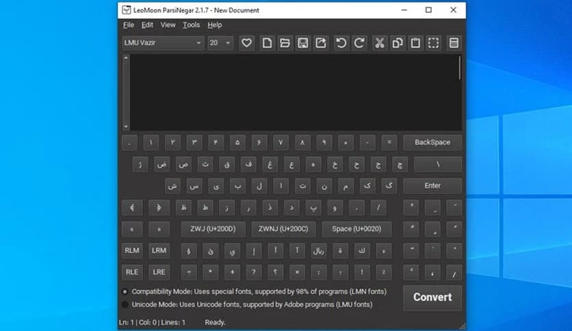The height and width of the screenshot is (331, 572).
Task: Click the ornate right parenthesis ﴿ key
Action: 159,207
